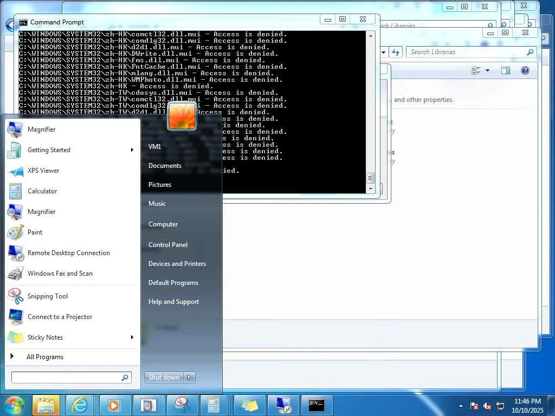Click the Action Center flag icon
This screenshot has height=416, width=555.
coord(474,406)
